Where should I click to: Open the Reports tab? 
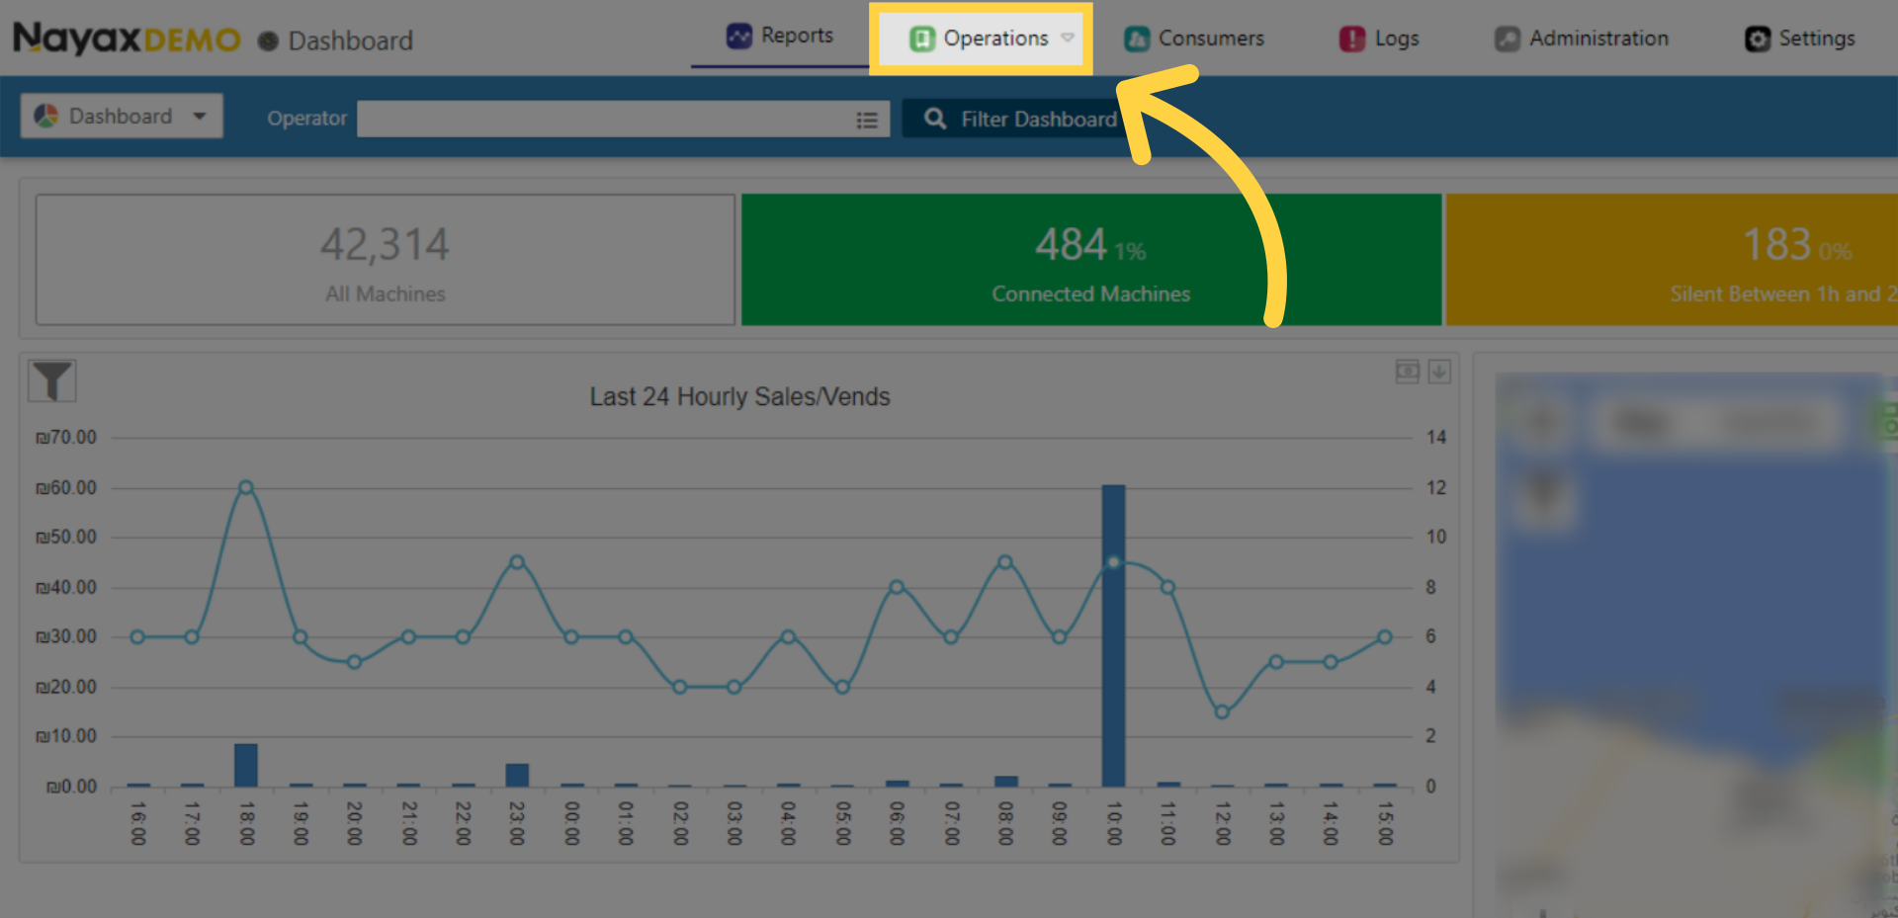[x=780, y=37]
